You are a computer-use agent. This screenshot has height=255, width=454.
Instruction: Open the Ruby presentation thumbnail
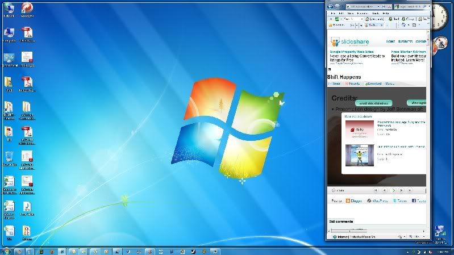(x=359, y=130)
